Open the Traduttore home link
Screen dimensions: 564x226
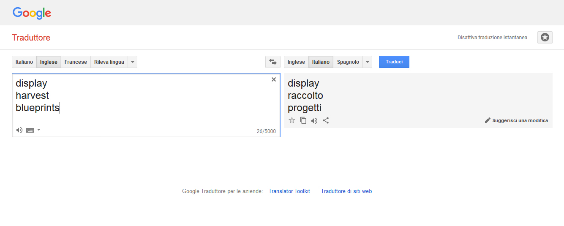pyautogui.click(x=31, y=38)
